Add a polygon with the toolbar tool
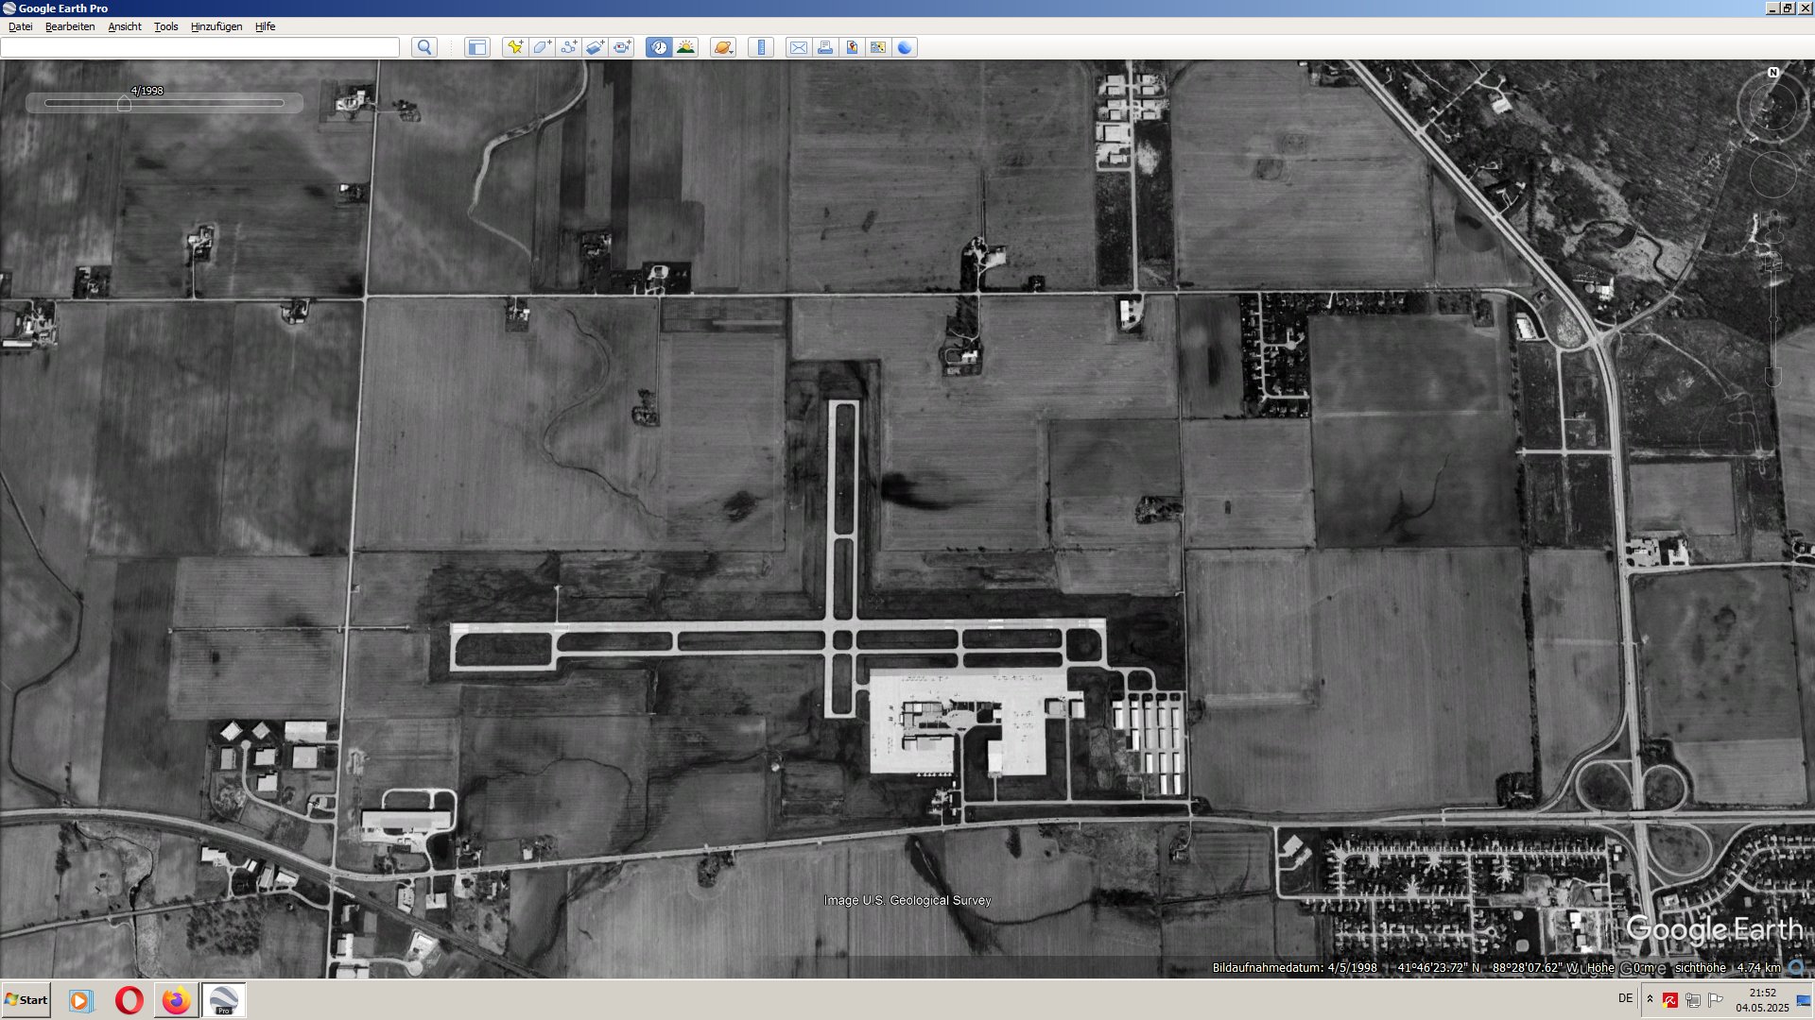This screenshot has height=1020, width=1815. coord(542,47)
